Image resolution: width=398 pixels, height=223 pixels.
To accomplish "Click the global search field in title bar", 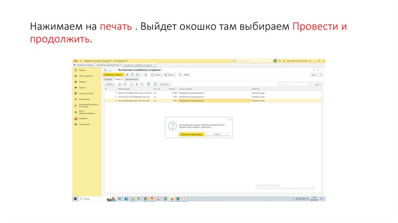I will [253, 61].
